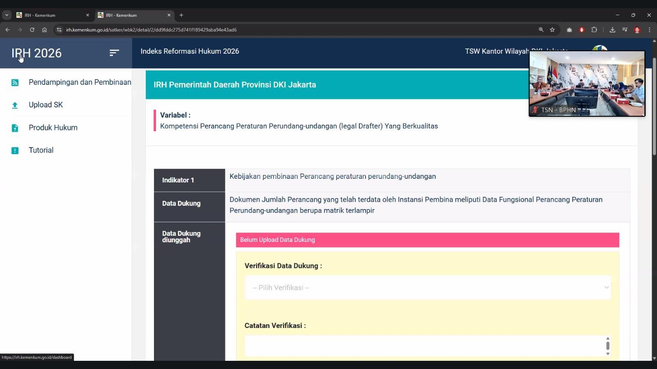Viewport: 657px width, 369px height.
Task: Click the Upload SK arrow icon
Action: [x=15, y=105]
